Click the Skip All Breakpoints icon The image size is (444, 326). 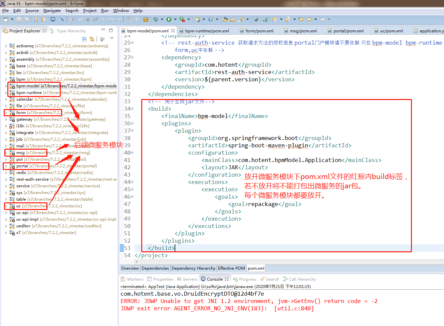tap(62, 19)
